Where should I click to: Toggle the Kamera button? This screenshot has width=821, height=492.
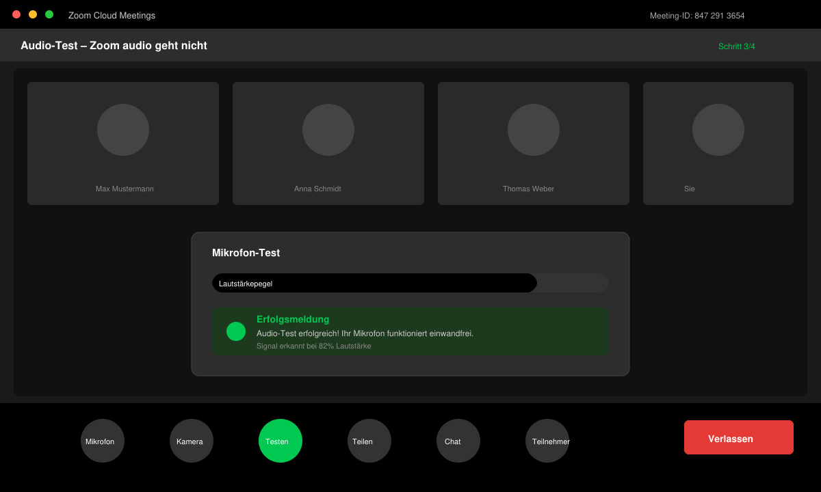click(x=192, y=441)
